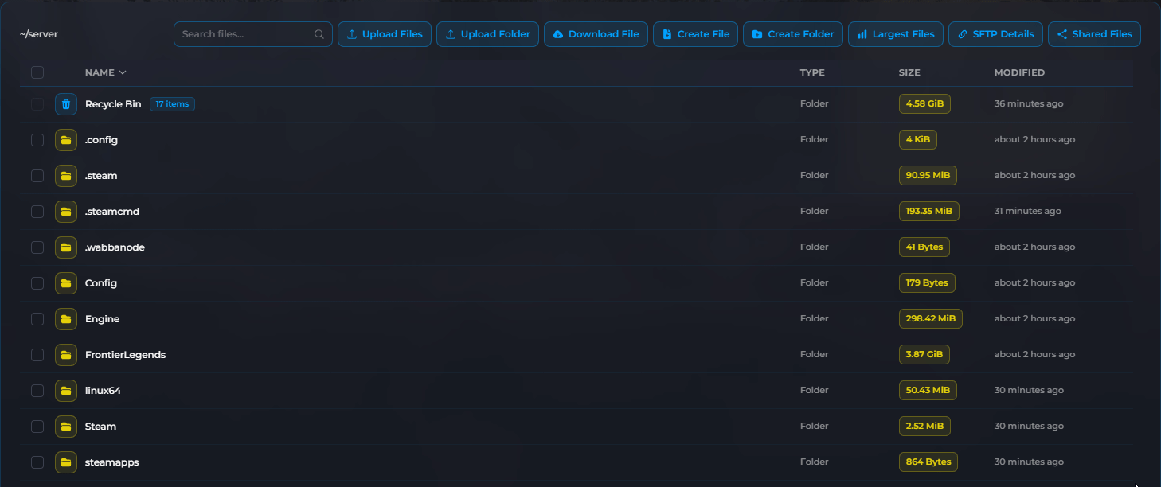Sort by the NAME column header
The image size is (1161, 487).
(105, 72)
